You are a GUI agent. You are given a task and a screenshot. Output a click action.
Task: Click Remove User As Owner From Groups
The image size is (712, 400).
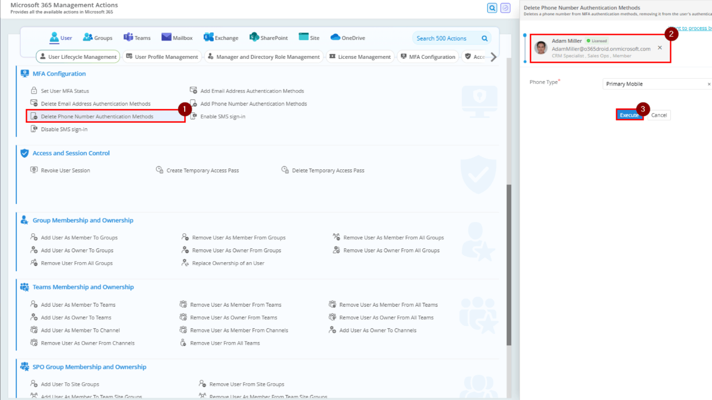click(x=231, y=251)
